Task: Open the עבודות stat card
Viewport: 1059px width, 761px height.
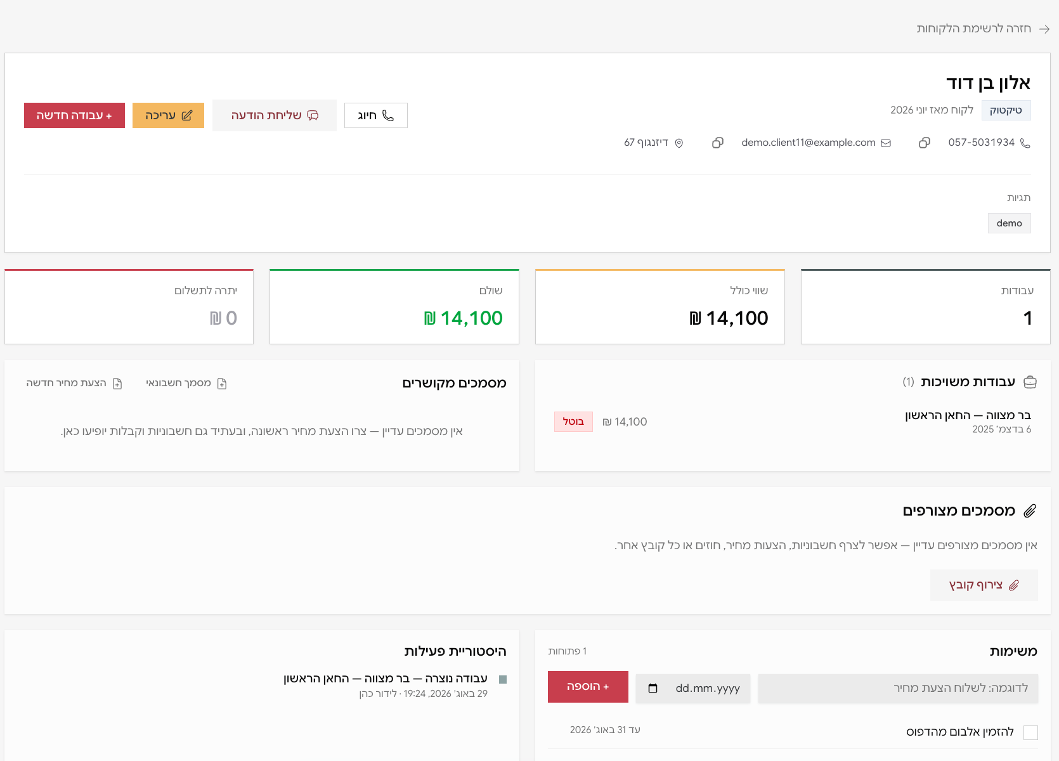Action: 925,307
